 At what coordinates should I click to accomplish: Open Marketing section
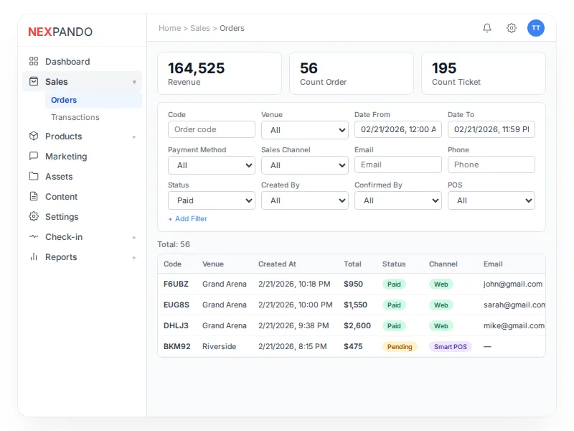coord(82,156)
